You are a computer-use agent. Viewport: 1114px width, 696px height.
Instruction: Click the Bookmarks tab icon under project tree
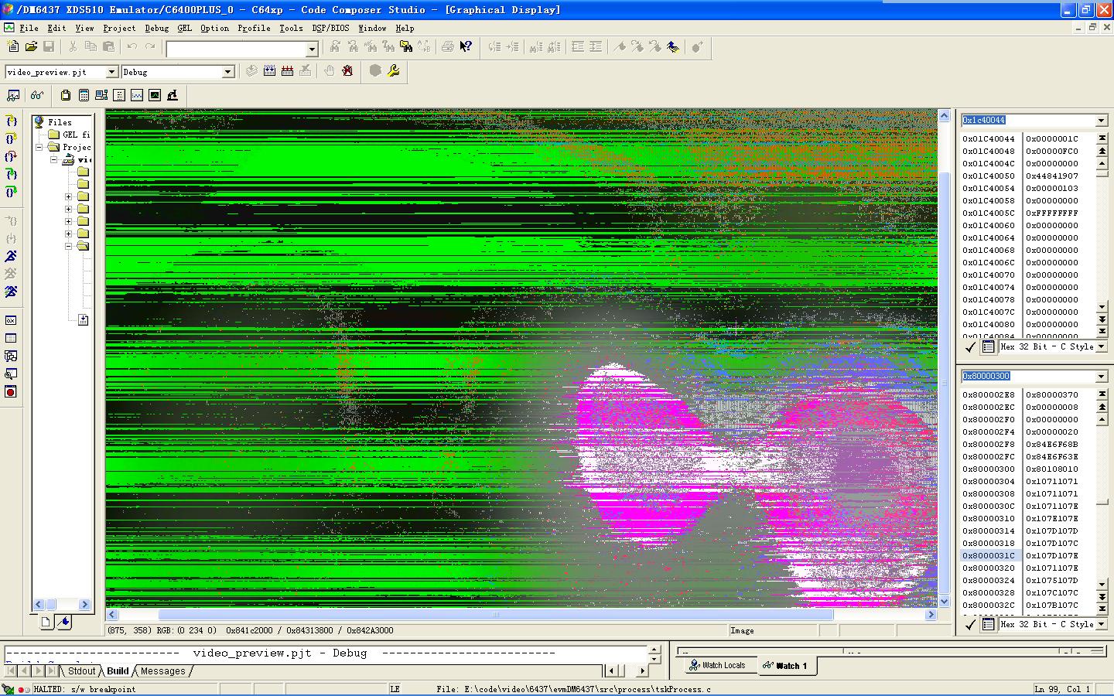[64, 622]
